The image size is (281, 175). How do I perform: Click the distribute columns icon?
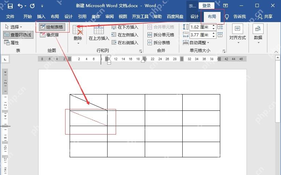(220, 35)
